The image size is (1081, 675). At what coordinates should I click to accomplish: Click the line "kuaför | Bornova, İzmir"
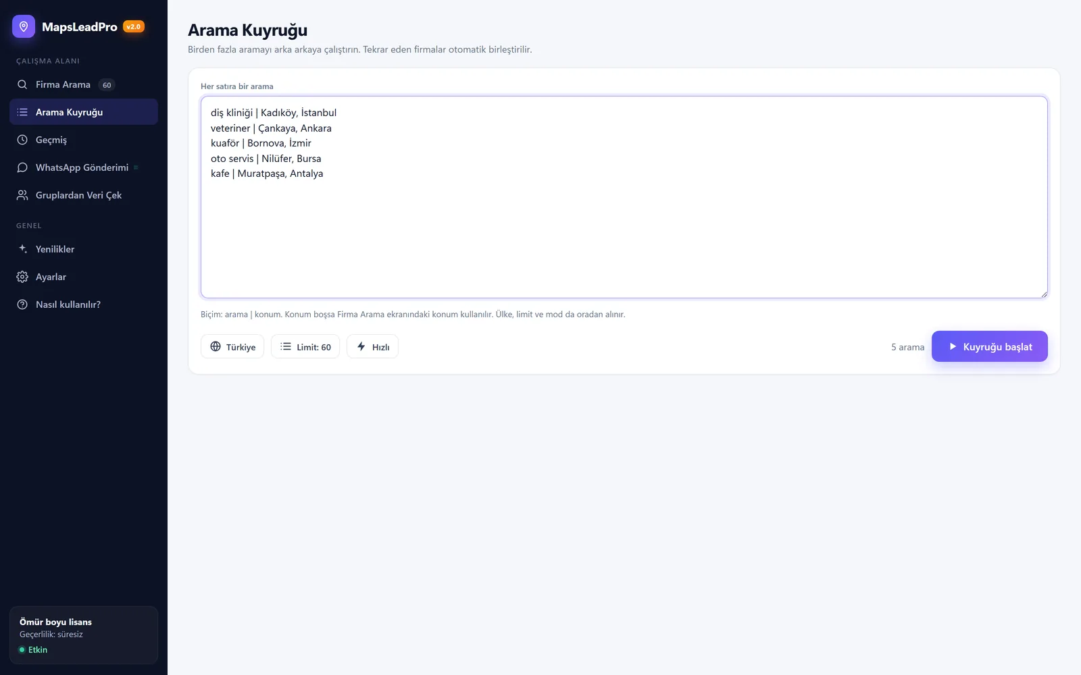tap(261, 143)
